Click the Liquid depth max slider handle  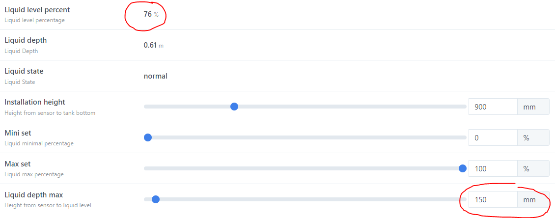click(x=156, y=199)
